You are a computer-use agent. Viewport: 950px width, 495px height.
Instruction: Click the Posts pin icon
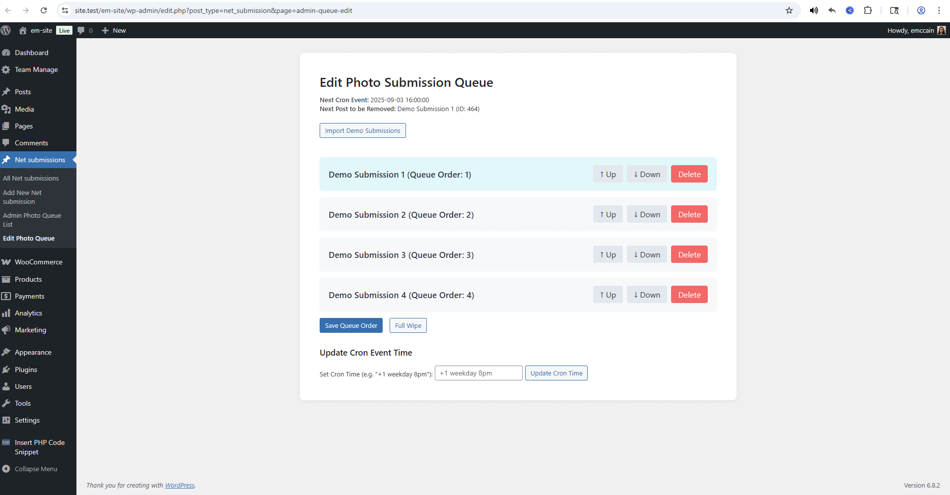tap(6, 92)
